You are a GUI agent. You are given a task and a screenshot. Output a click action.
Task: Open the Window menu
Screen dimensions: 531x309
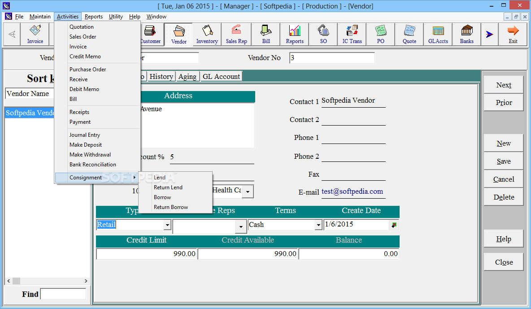(x=157, y=16)
